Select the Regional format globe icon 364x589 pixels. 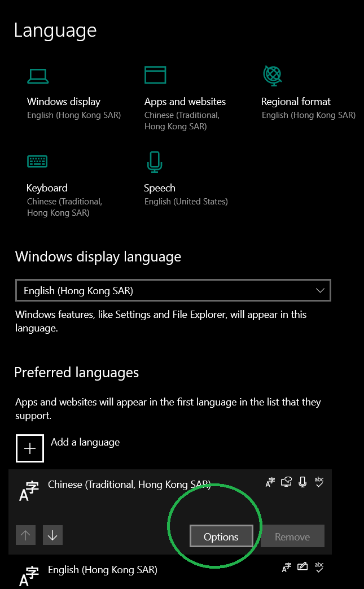[x=273, y=76]
